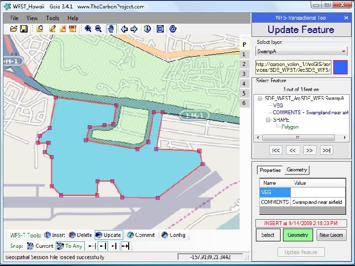Viewport: 355px width, 266px height.
Task: Select the zoom out magnifier tool
Action: 98,29
